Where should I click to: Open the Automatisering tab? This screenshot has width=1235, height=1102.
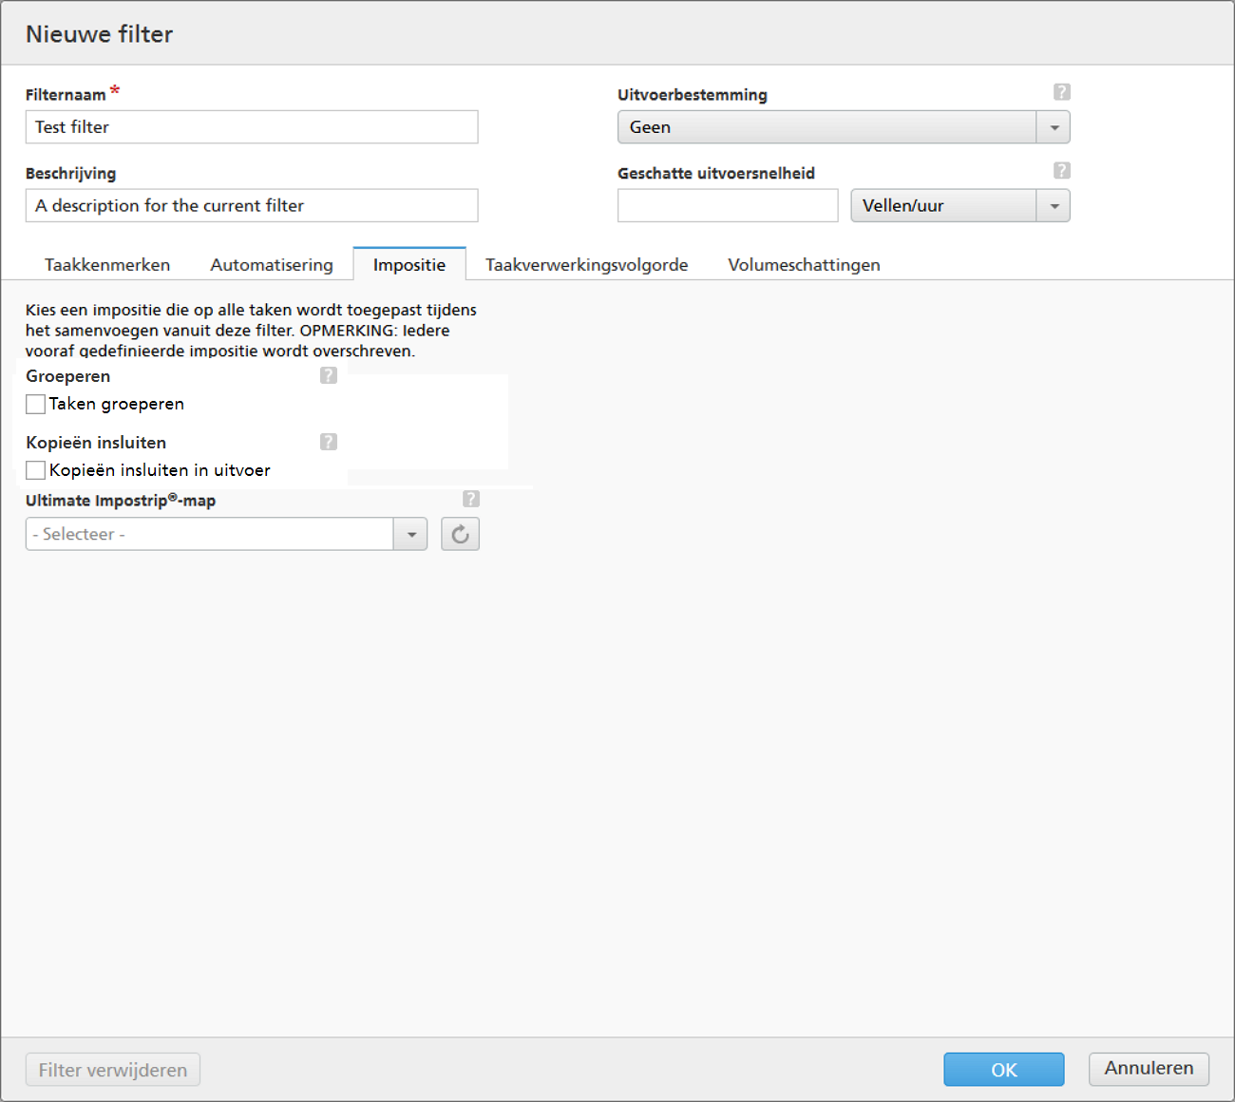(272, 265)
